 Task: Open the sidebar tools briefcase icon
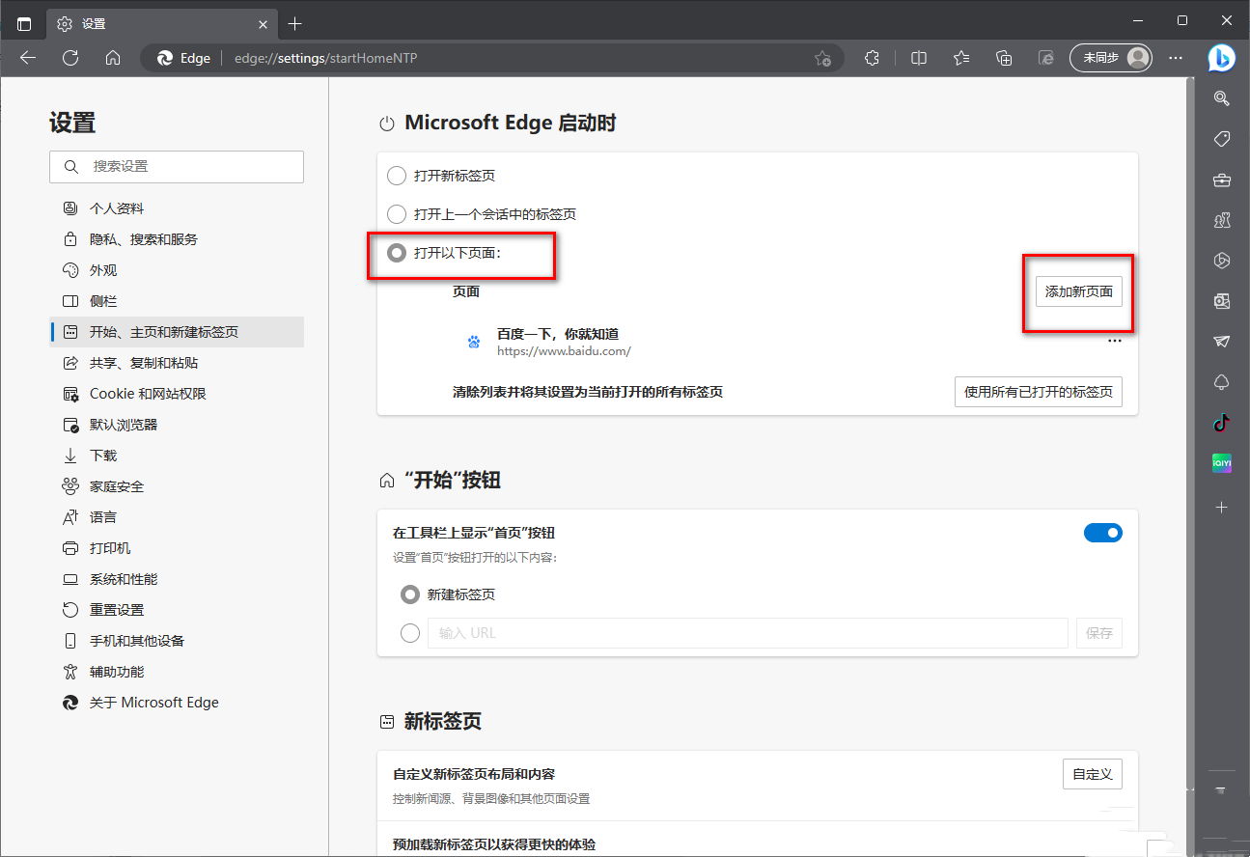coord(1222,180)
